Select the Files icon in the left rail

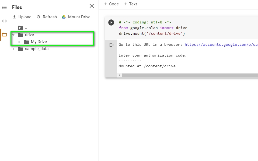(4, 34)
